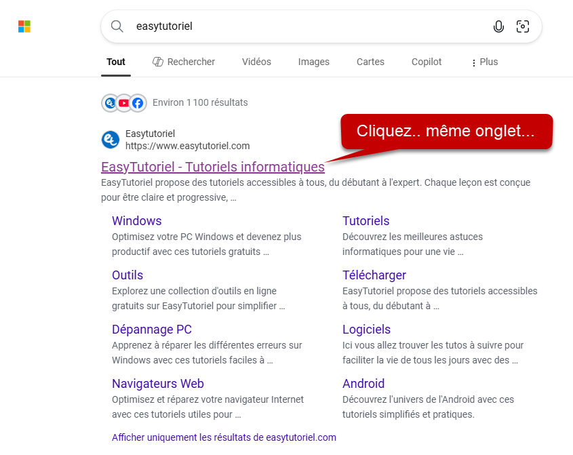The image size is (573, 455).
Task: Select the Tout tab
Action: point(116,62)
